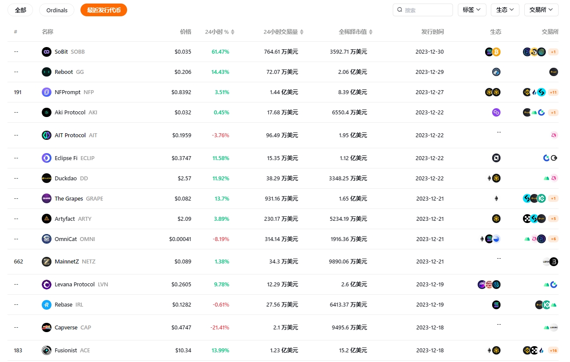Click the 名称 column header
The image size is (570, 362).
pos(47,32)
